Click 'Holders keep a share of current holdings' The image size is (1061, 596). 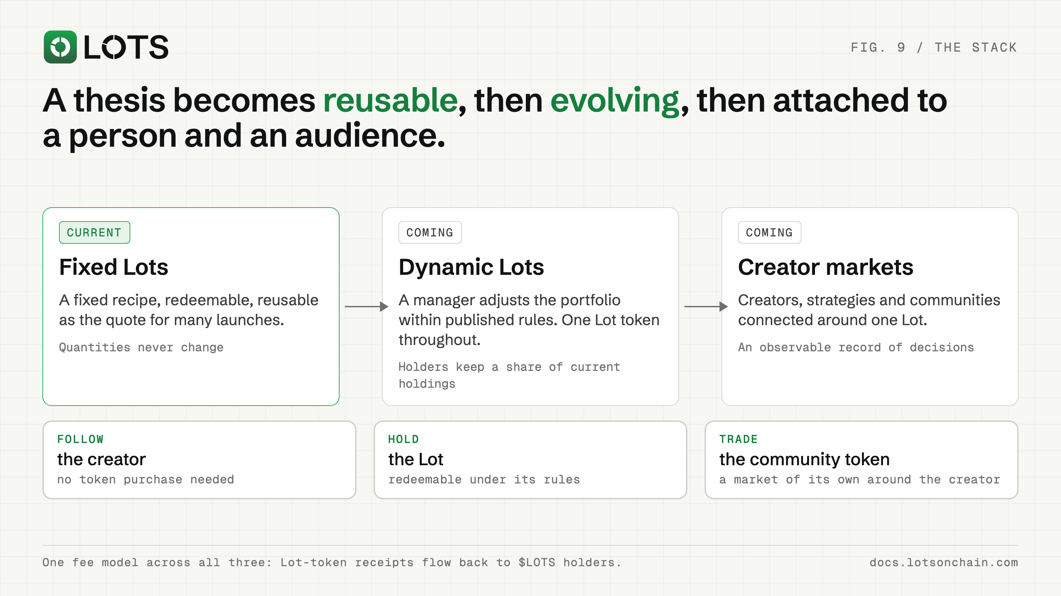509,375
